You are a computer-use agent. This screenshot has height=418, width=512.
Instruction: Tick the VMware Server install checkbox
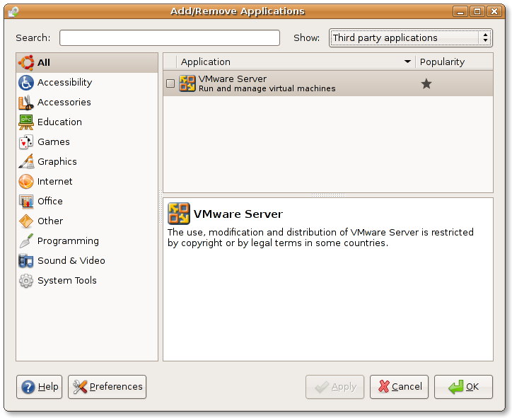point(170,83)
